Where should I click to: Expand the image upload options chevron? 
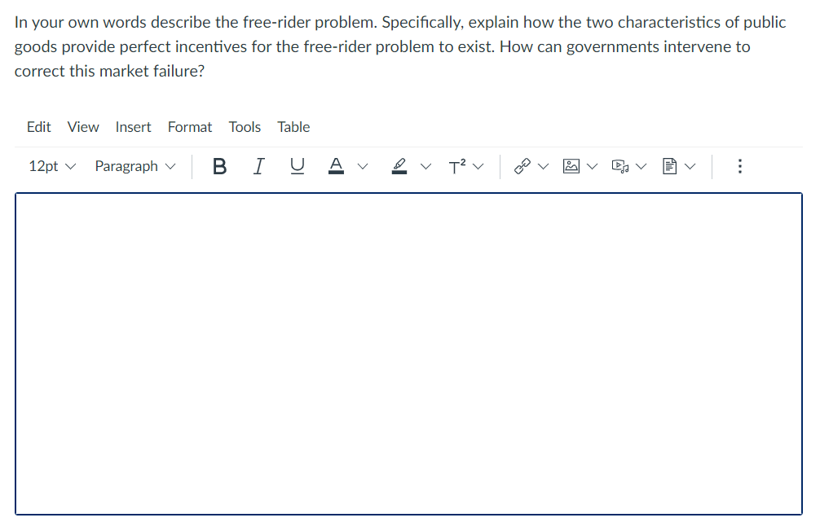[x=593, y=165]
